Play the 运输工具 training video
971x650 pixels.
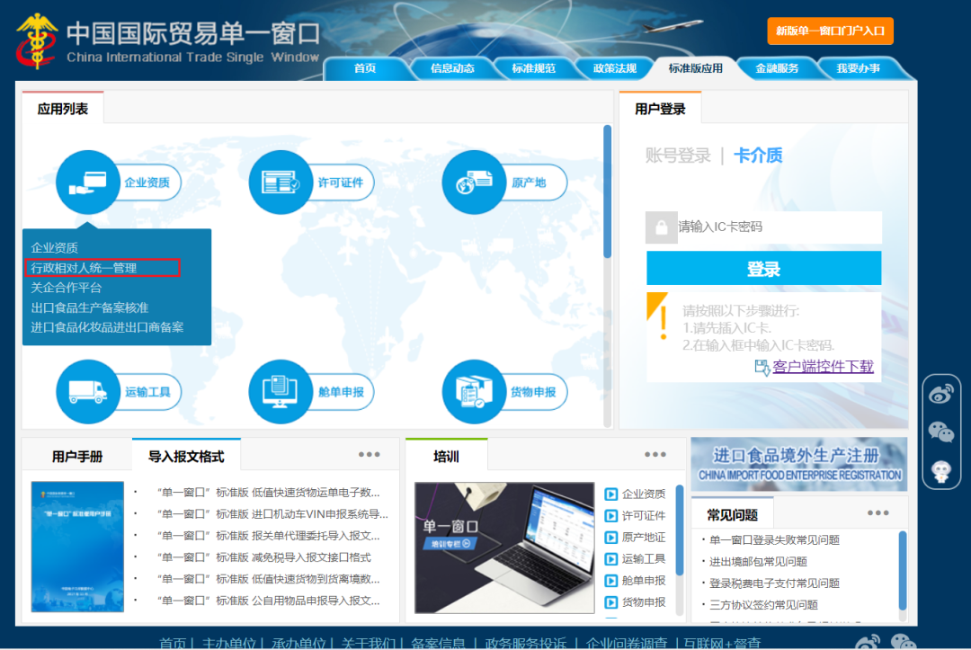[x=611, y=559]
